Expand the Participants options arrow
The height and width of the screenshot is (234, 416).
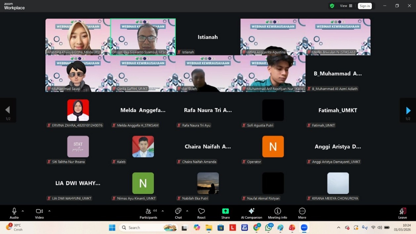(x=163, y=211)
